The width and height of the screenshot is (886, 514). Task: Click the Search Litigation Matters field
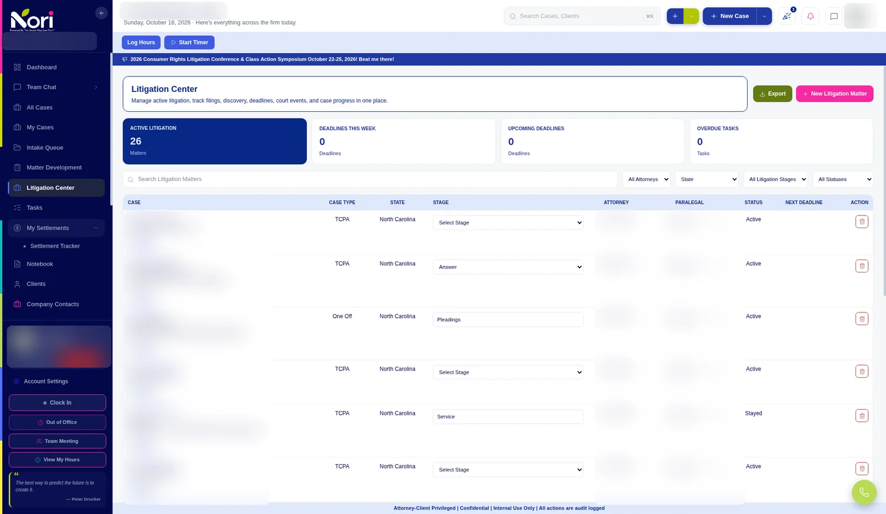point(370,179)
